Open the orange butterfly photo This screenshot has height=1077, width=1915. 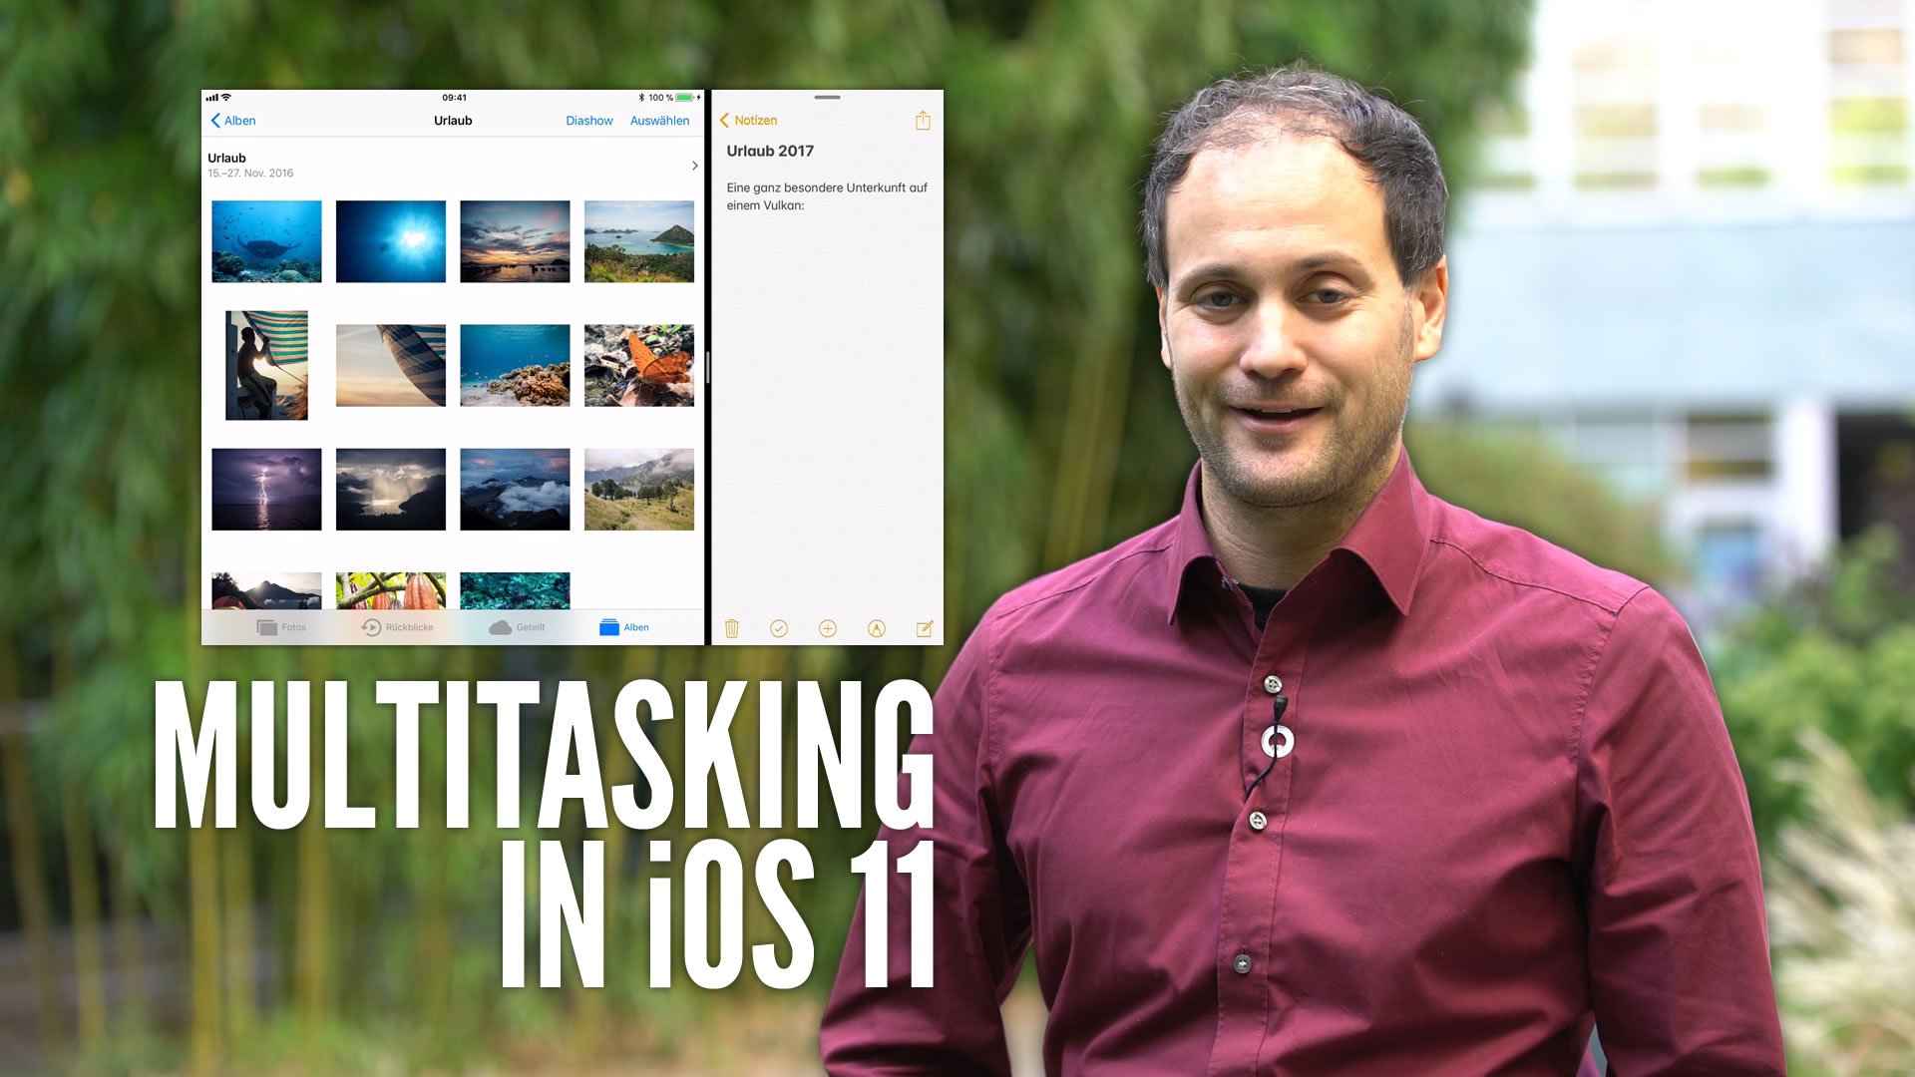tap(639, 365)
